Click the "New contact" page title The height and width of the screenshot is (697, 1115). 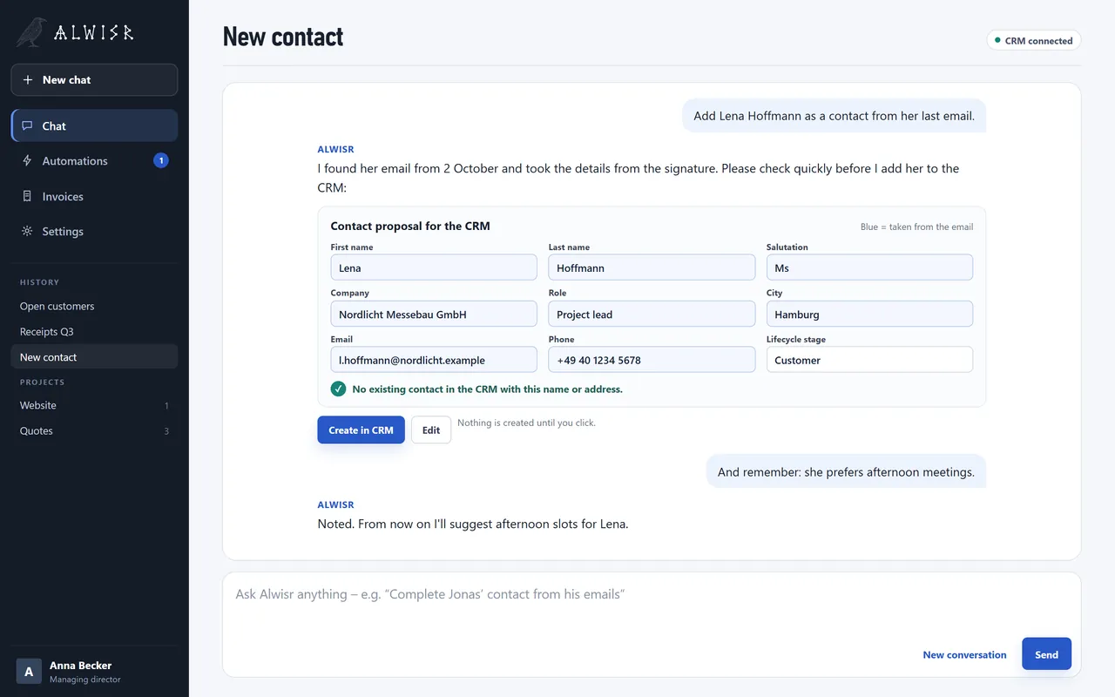point(283,37)
